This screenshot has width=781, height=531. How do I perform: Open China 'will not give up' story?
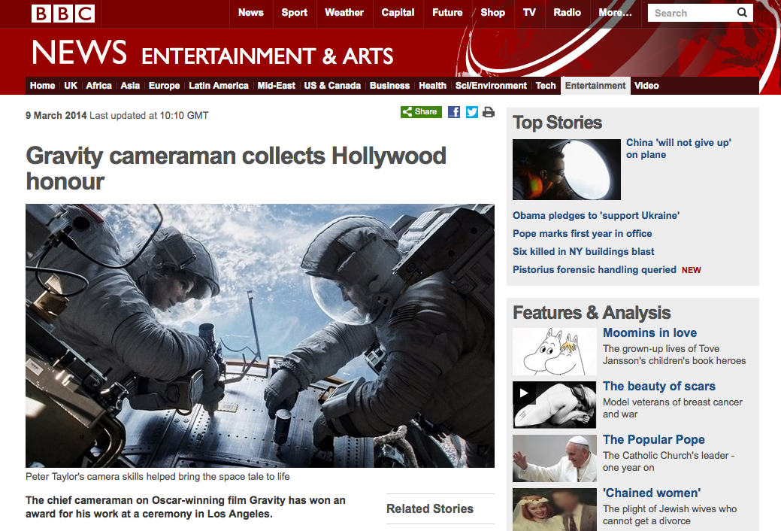point(678,149)
